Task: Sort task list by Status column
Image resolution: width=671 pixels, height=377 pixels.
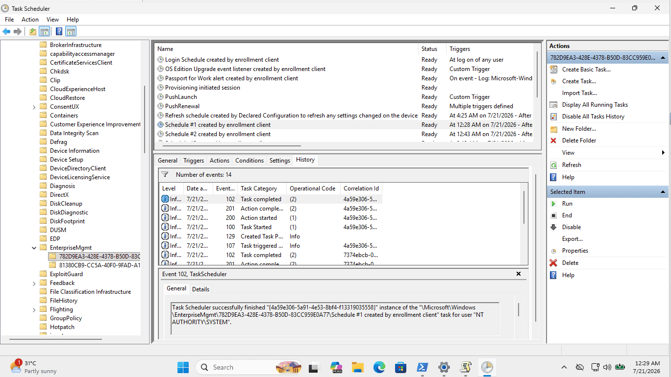Action: [432, 49]
